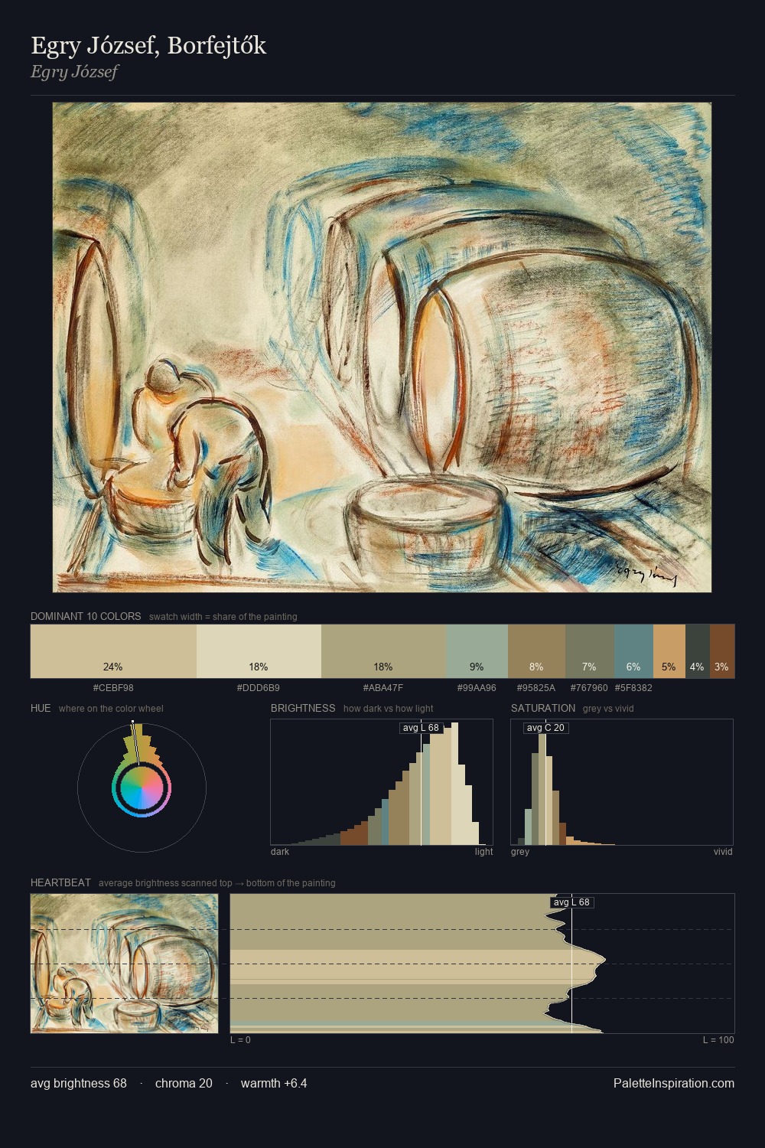
Task: Click the 'SATURATION' section heading
Action: tap(543, 708)
